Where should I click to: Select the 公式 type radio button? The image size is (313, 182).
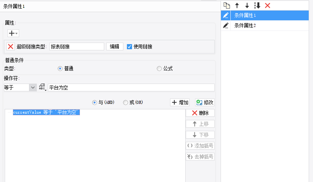159,69
